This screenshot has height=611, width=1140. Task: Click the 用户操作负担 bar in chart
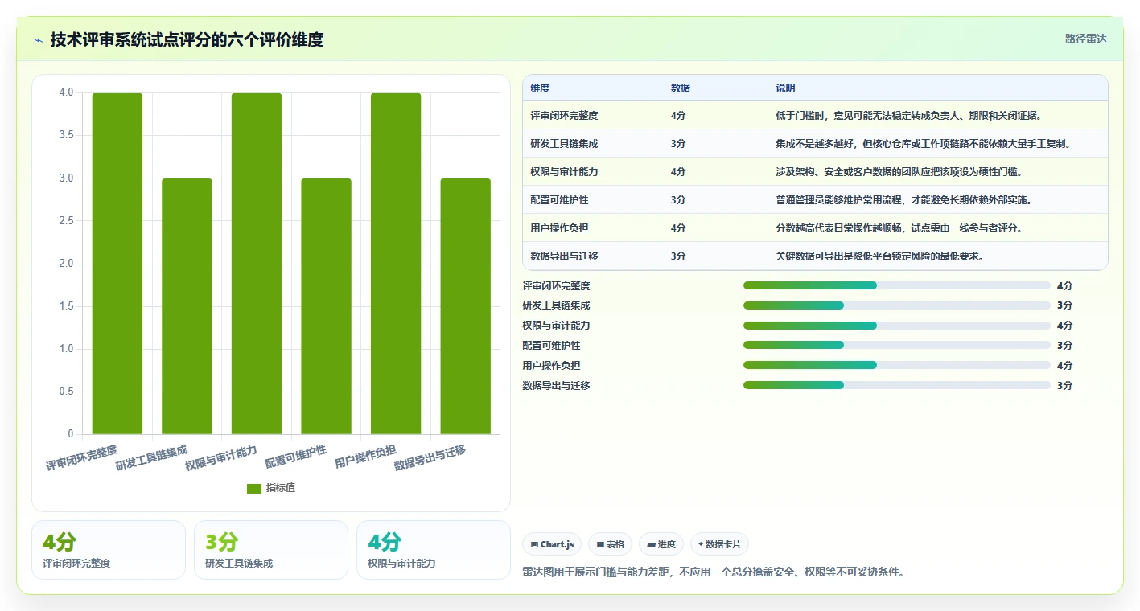point(396,264)
